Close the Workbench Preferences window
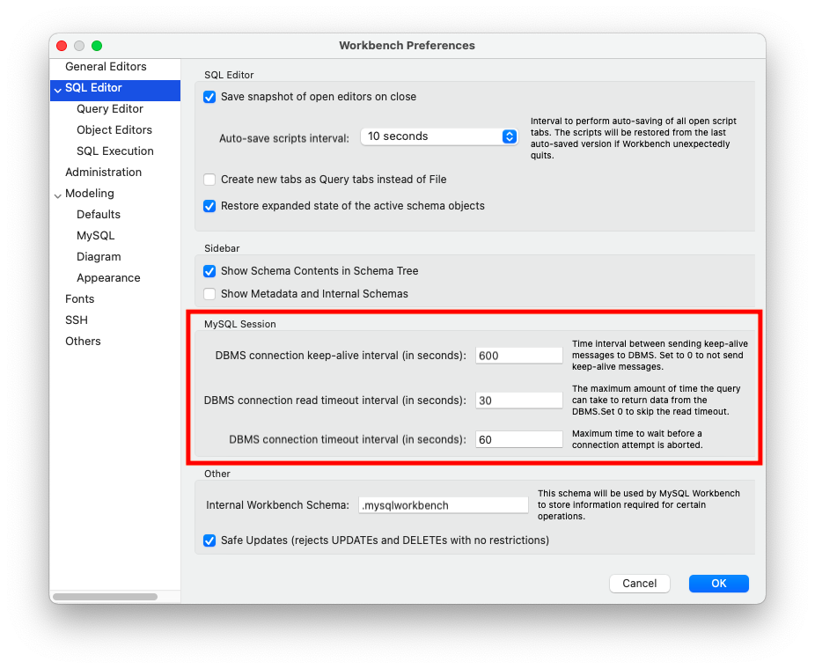Image resolution: width=815 pixels, height=669 pixels. point(62,46)
